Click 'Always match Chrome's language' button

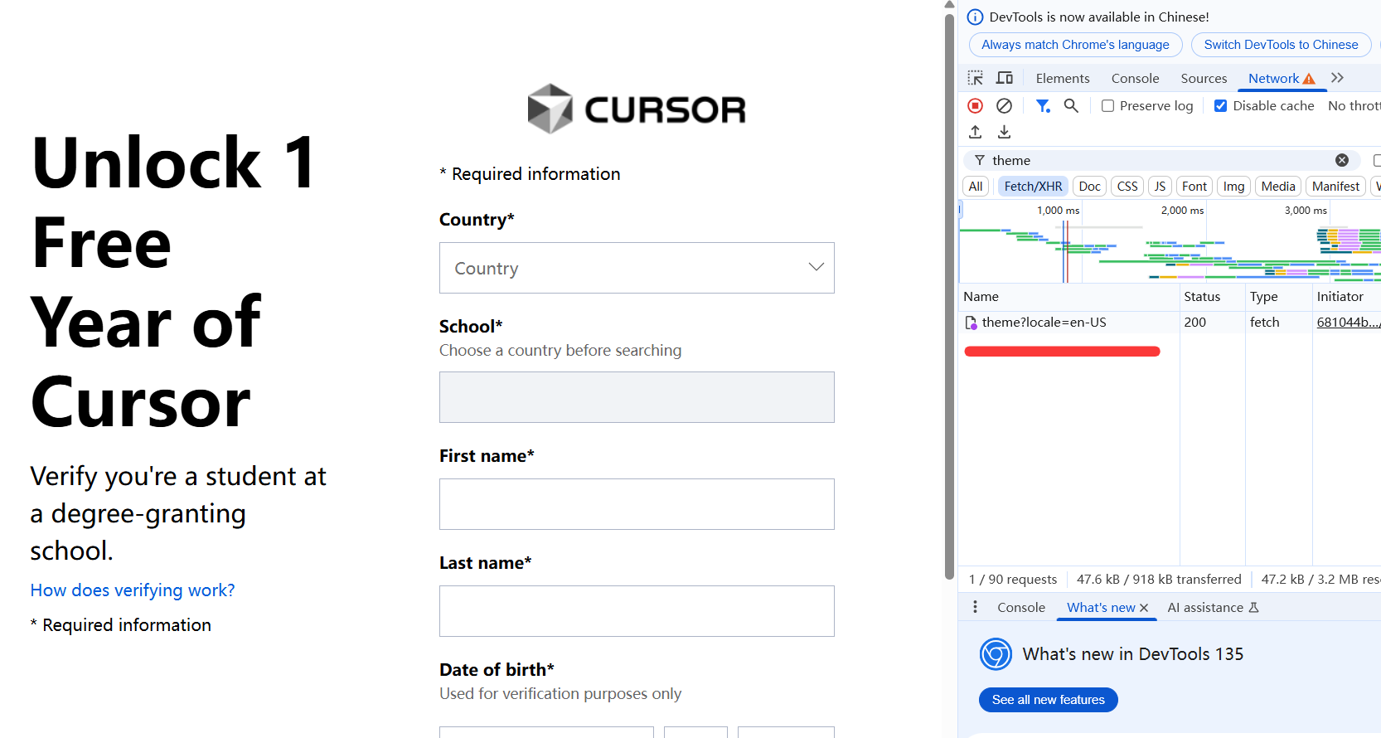click(x=1075, y=45)
